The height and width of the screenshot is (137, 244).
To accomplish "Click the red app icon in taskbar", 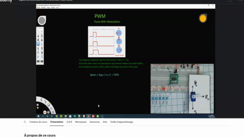I will click(93, 116).
